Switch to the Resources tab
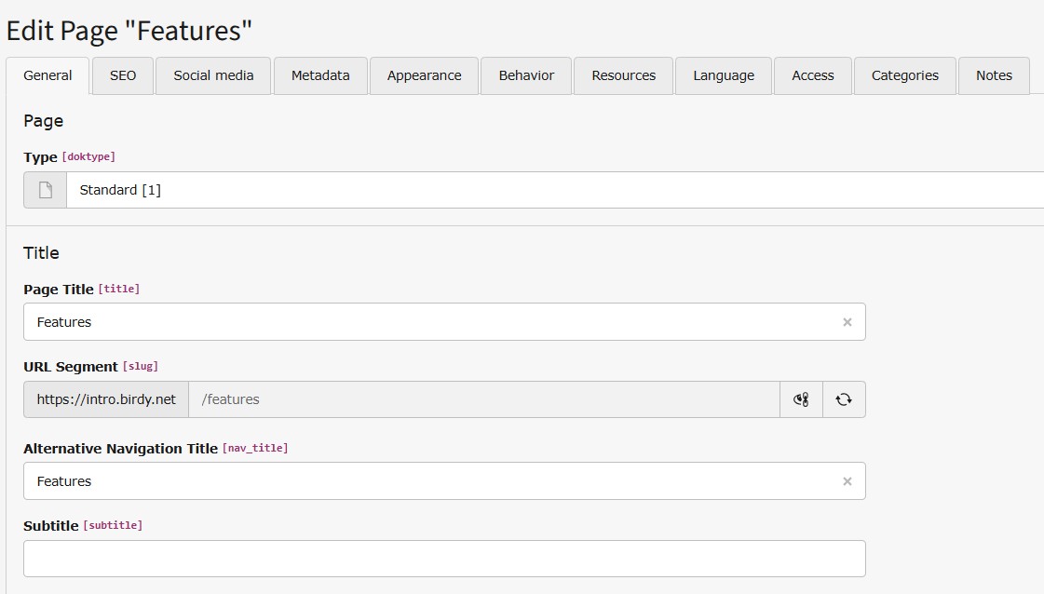The width and height of the screenshot is (1044, 594). [623, 75]
